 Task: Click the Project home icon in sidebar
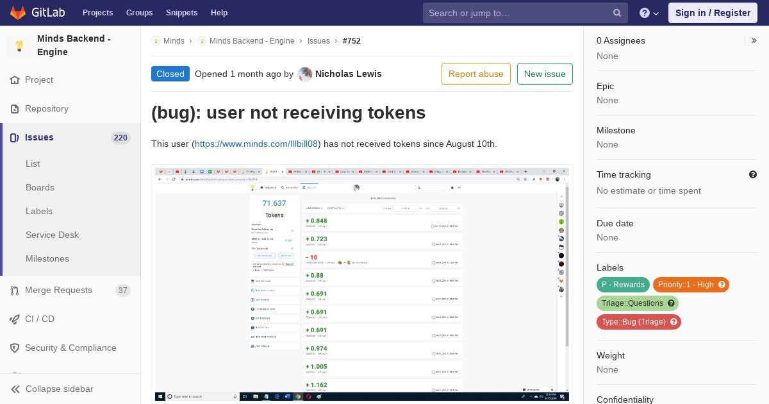[15, 80]
